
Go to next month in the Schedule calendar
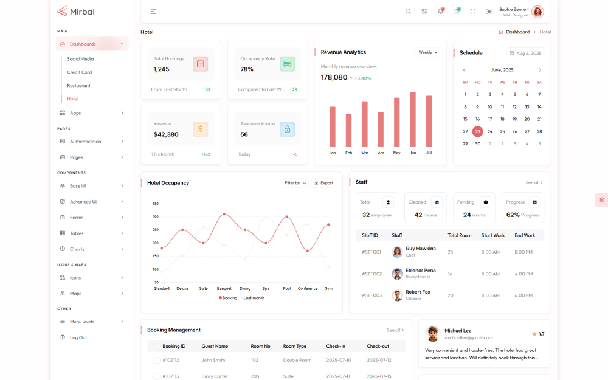click(x=539, y=70)
